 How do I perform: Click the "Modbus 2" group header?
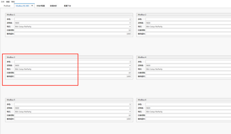coord(184,15)
